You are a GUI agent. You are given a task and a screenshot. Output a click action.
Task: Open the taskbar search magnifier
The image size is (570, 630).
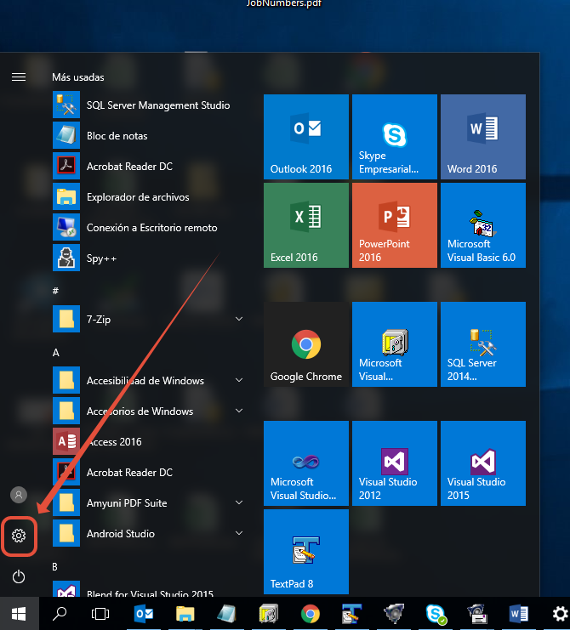(x=60, y=614)
